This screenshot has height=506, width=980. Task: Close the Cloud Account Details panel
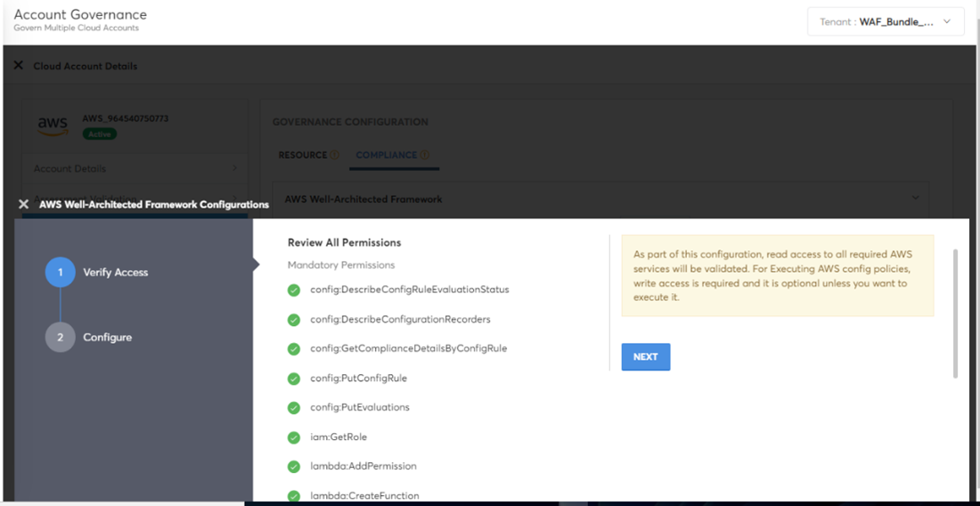coord(18,66)
